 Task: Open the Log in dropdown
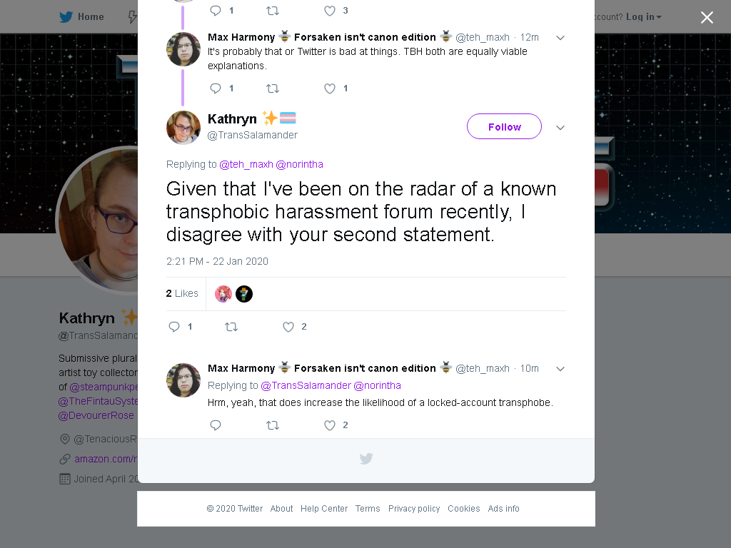[644, 17]
